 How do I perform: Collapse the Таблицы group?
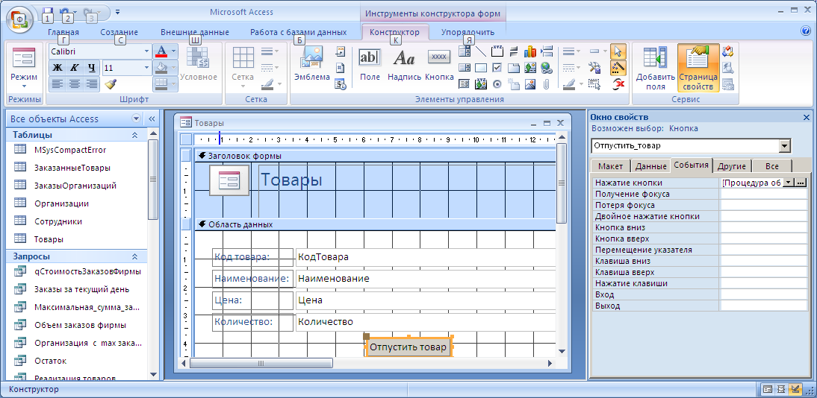click(134, 135)
